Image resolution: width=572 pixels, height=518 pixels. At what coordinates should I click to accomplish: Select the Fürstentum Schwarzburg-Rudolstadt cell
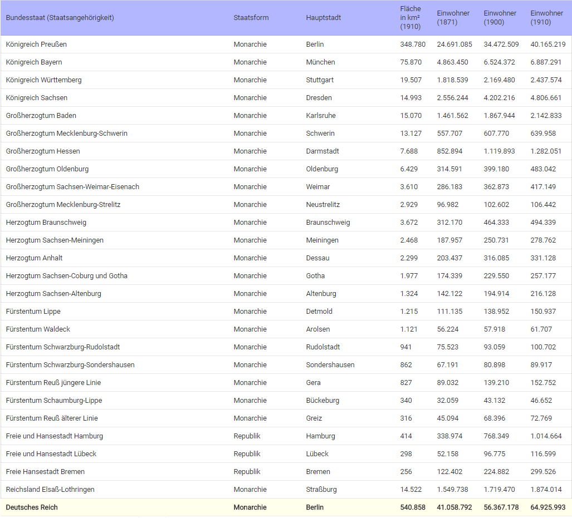point(63,347)
